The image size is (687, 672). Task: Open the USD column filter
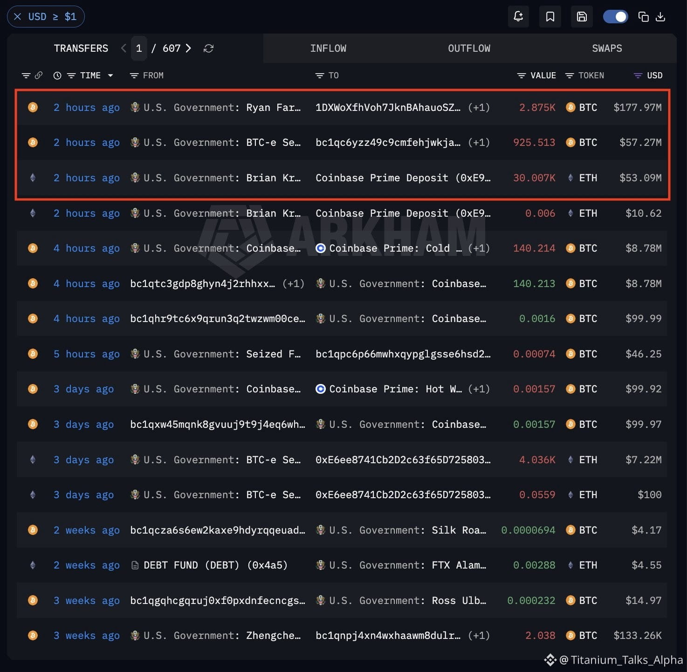pos(638,75)
